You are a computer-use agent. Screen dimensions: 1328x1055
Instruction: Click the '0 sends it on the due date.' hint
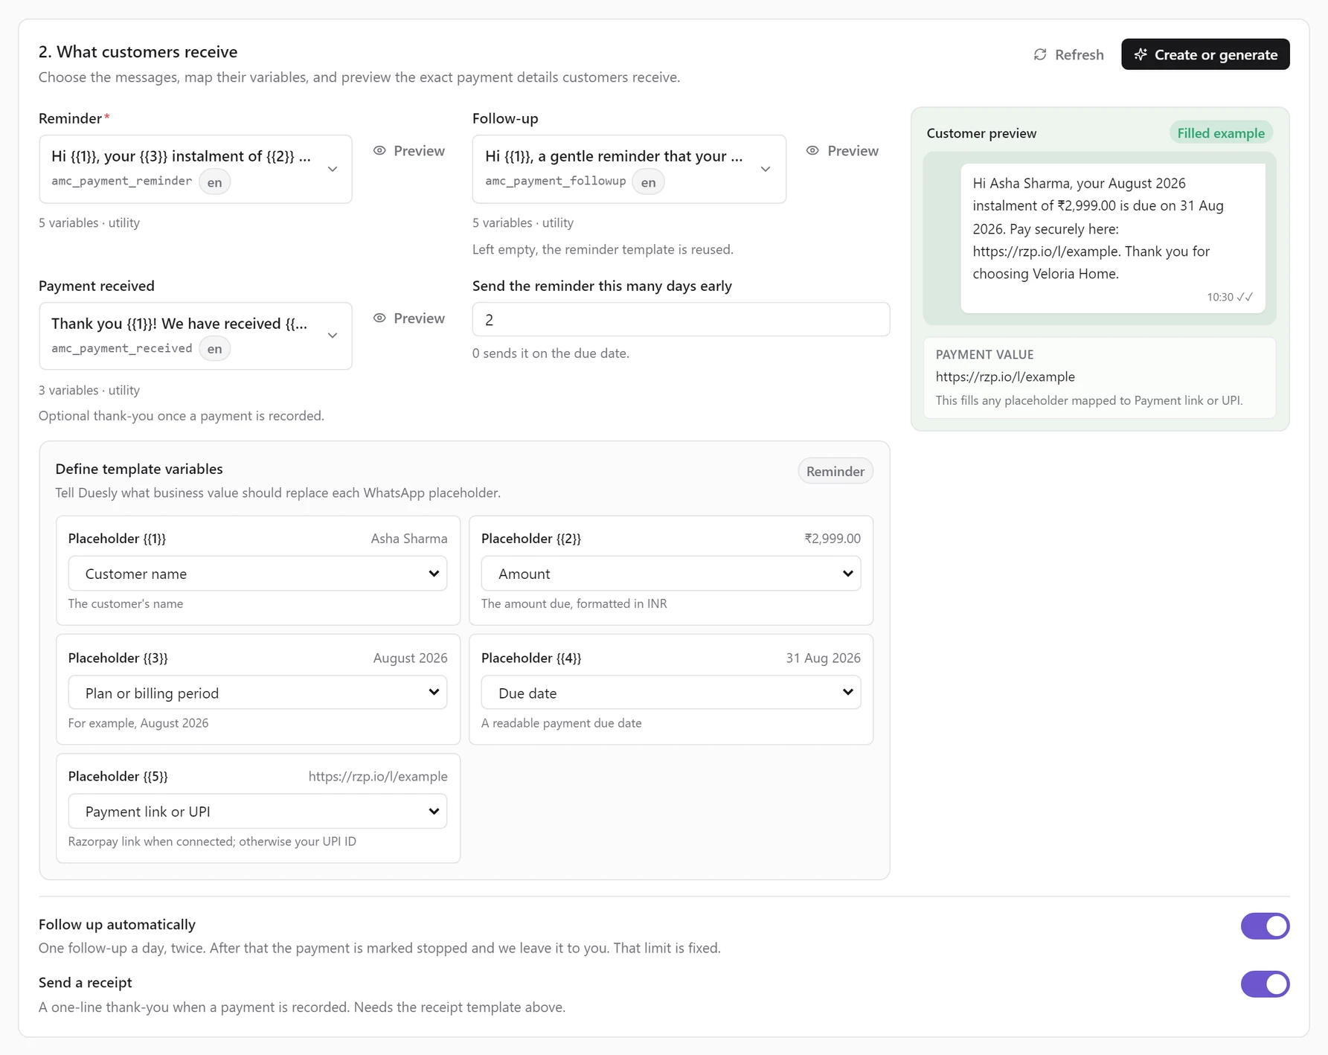pos(551,353)
